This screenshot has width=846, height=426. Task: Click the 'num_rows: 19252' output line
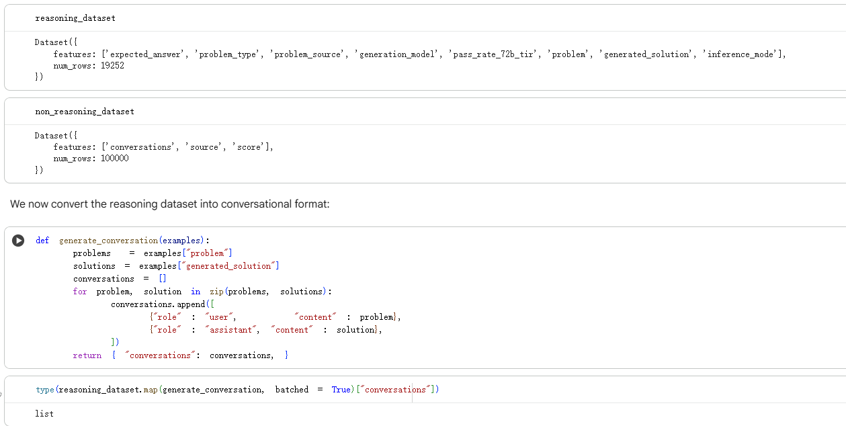coord(89,66)
